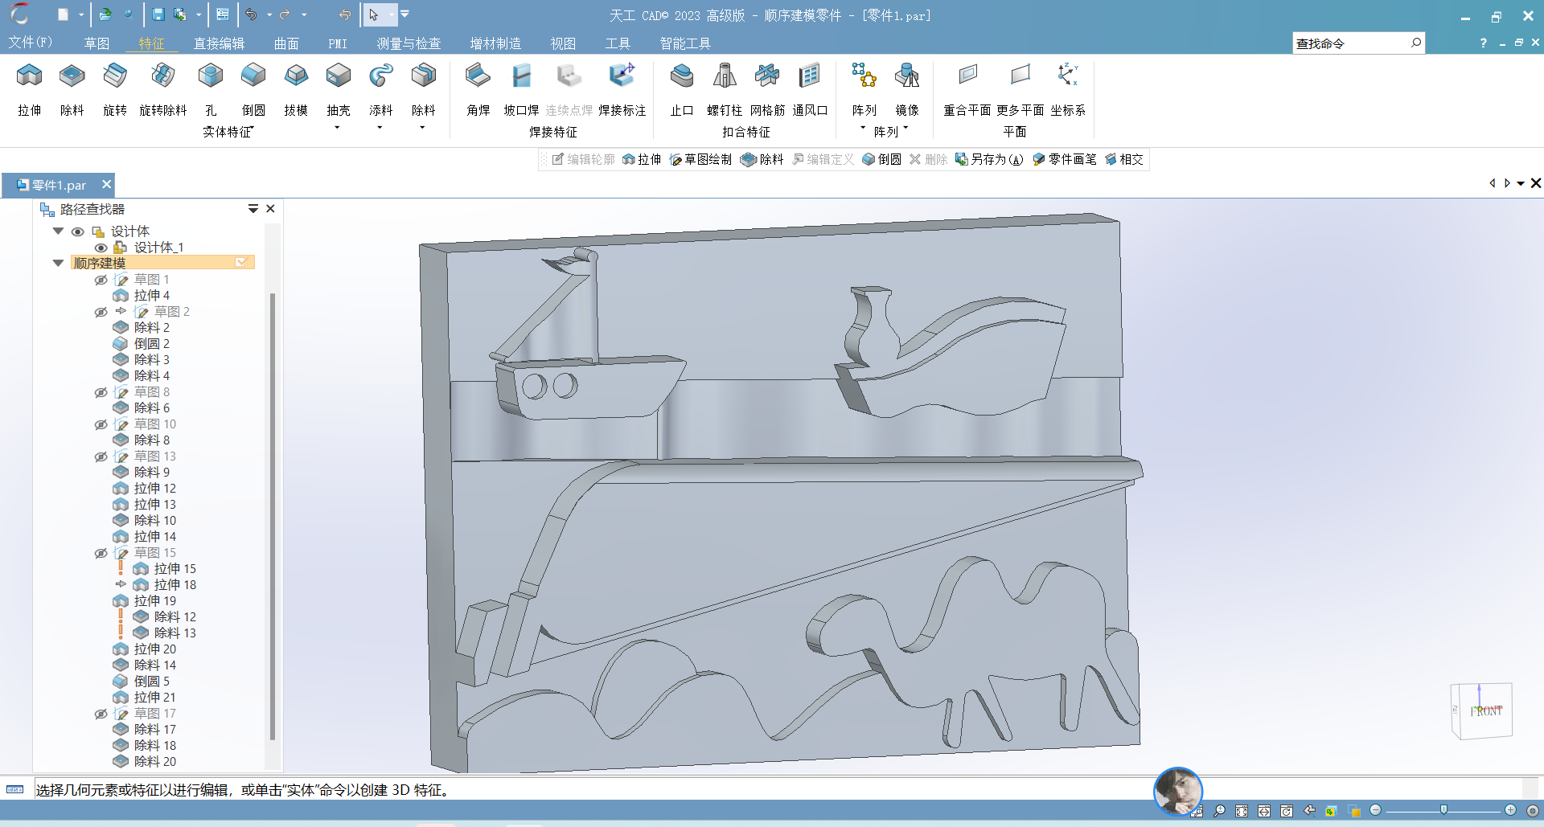Viewport: 1544px width, 827px height.
Task: Click zoom out minus on status bar slider
Action: point(1375,810)
